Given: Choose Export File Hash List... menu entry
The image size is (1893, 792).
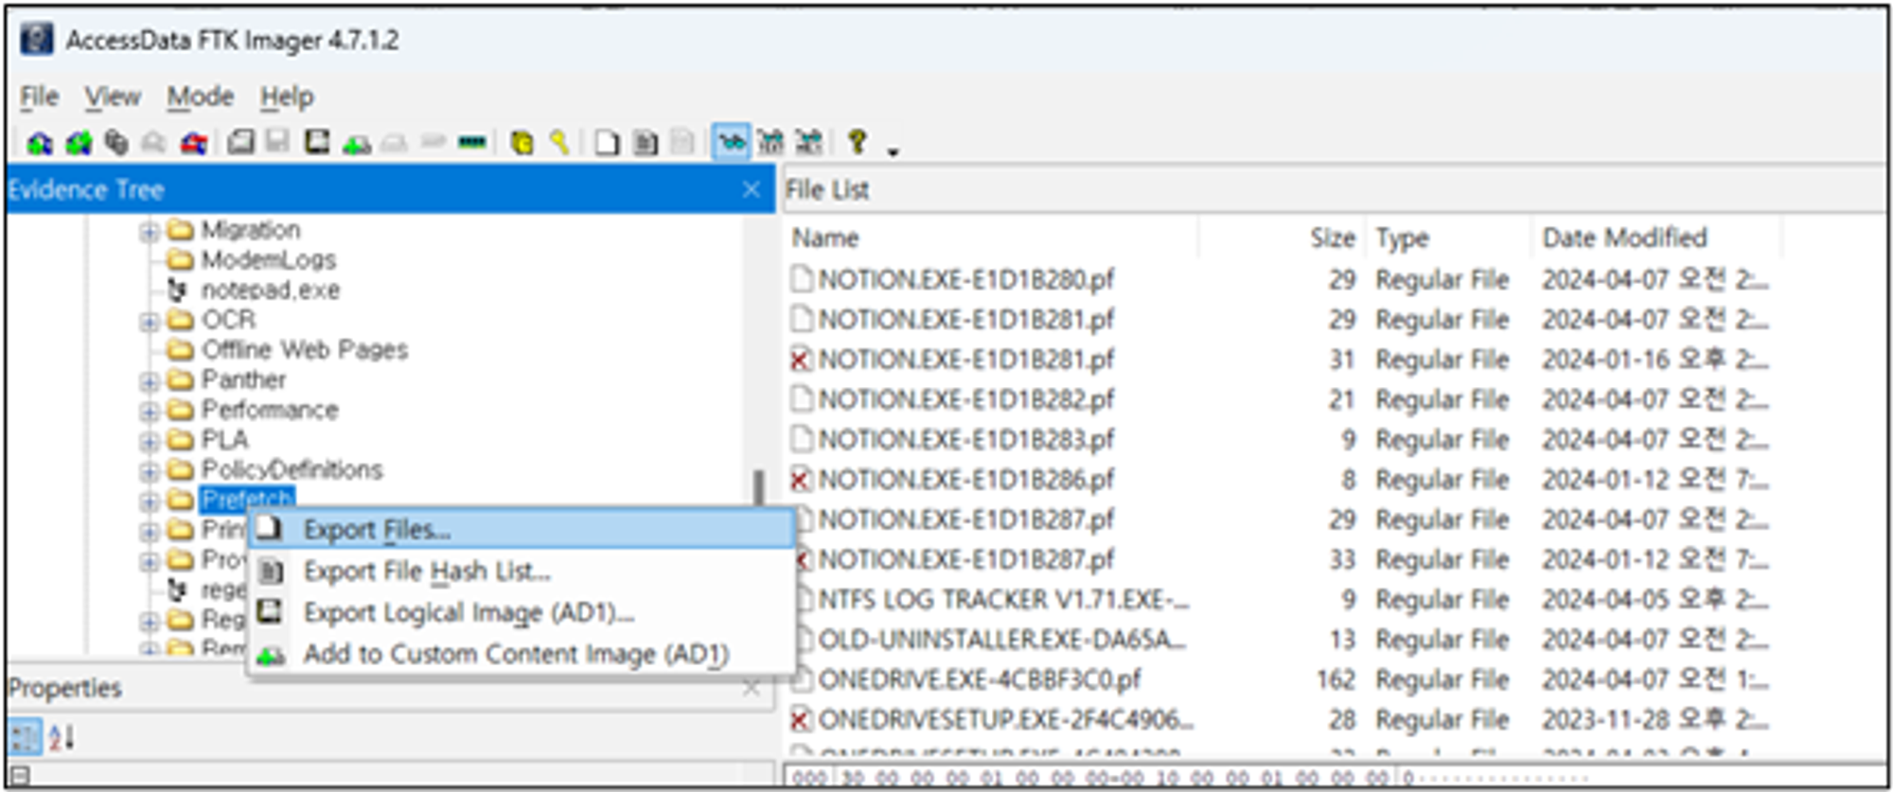Looking at the screenshot, I should 522,572.
